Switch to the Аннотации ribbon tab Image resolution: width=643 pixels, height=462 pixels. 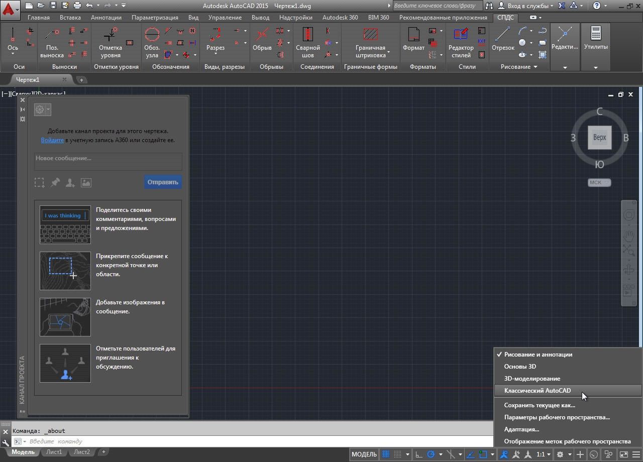(x=106, y=18)
